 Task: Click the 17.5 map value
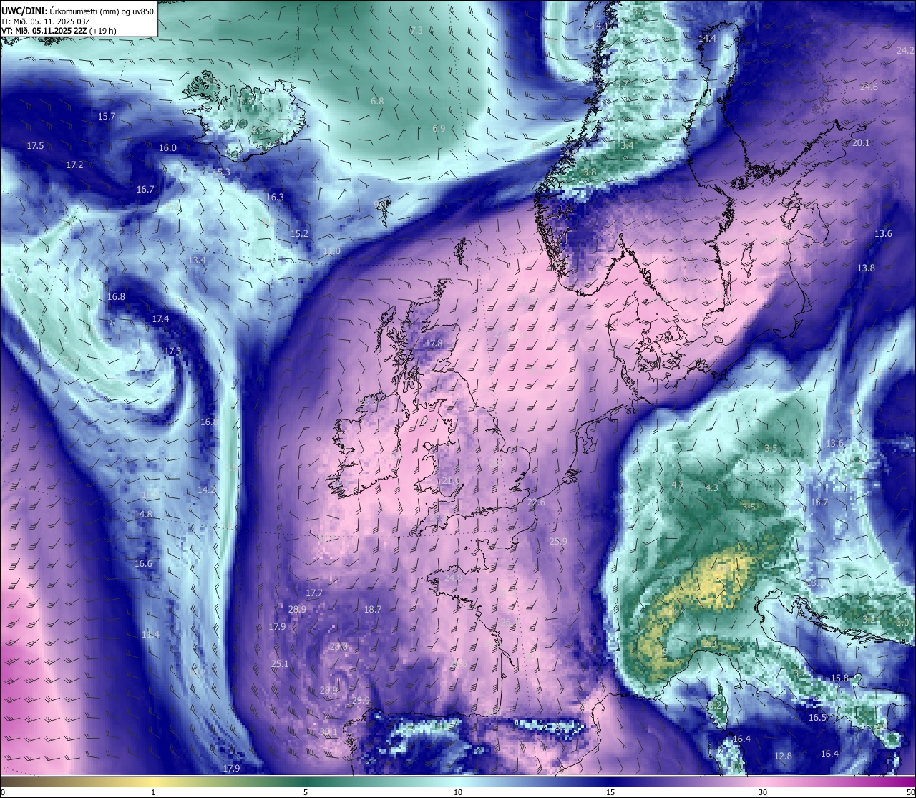click(x=35, y=145)
